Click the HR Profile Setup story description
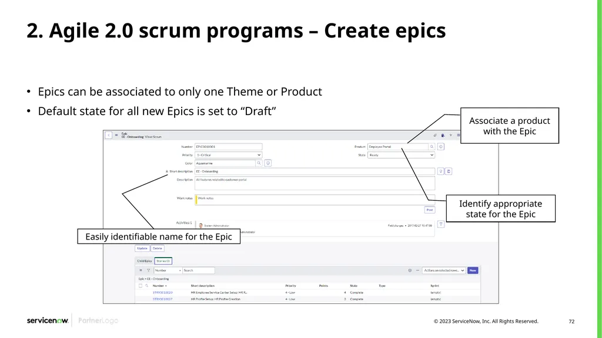The height and width of the screenshot is (338, 602). pos(215,299)
